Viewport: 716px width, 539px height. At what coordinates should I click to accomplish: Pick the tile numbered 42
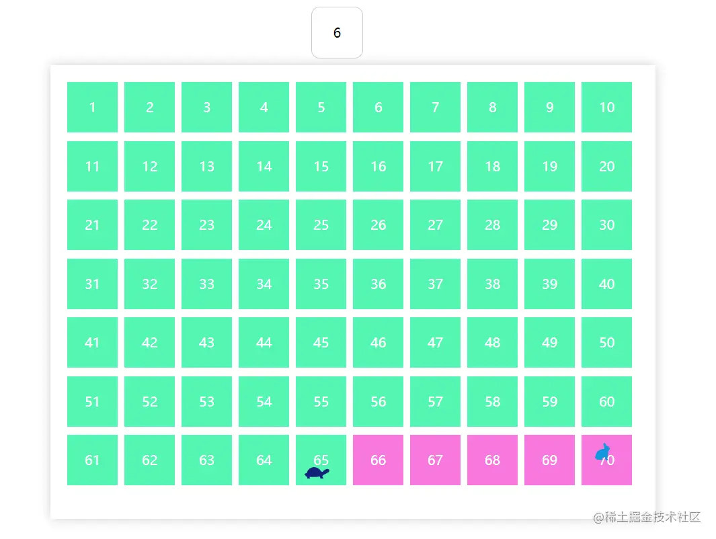click(149, 342)
